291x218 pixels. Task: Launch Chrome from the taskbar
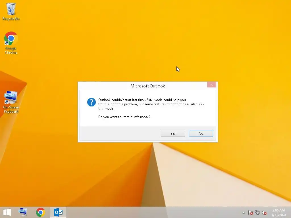click(x=40, y=212)
